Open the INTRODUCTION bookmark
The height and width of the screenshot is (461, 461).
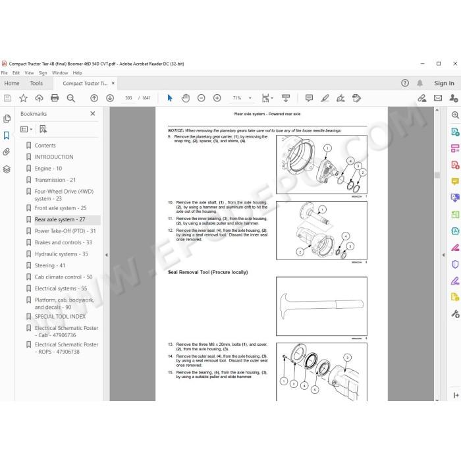54,157
